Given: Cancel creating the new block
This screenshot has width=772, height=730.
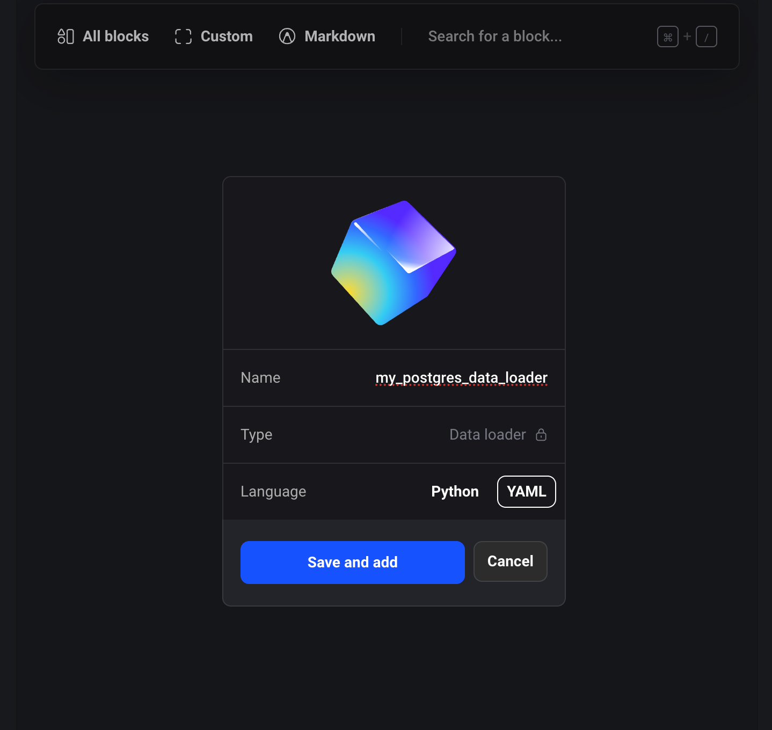Looking at the screenshot, I should click(x=509, y=561).
